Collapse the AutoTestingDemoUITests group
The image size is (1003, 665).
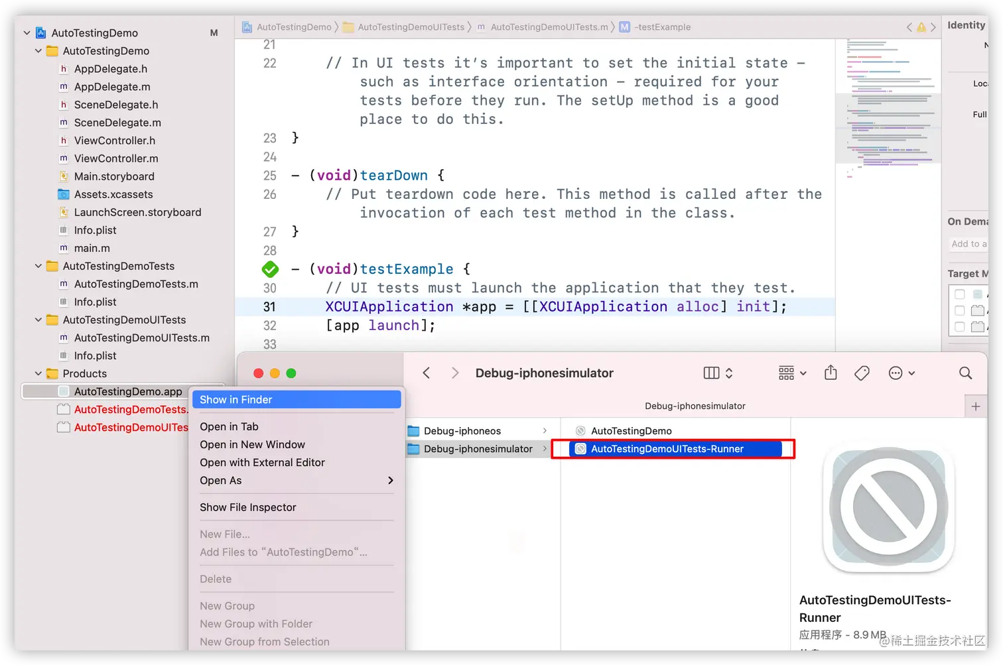pos(38,320)
